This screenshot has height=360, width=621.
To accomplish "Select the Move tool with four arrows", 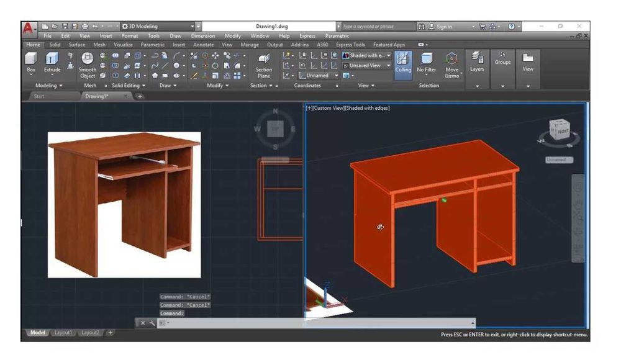I will point(215,55).
